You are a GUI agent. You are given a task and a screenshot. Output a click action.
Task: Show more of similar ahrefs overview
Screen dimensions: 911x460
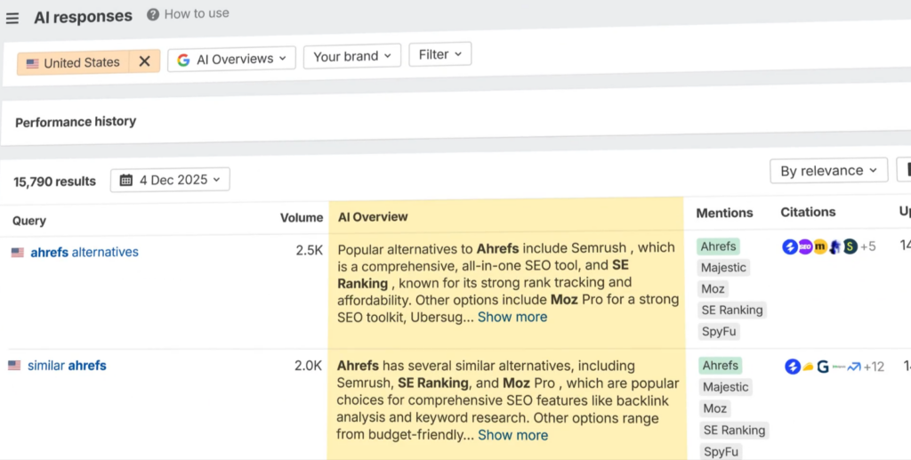click(x=512, y=435)
